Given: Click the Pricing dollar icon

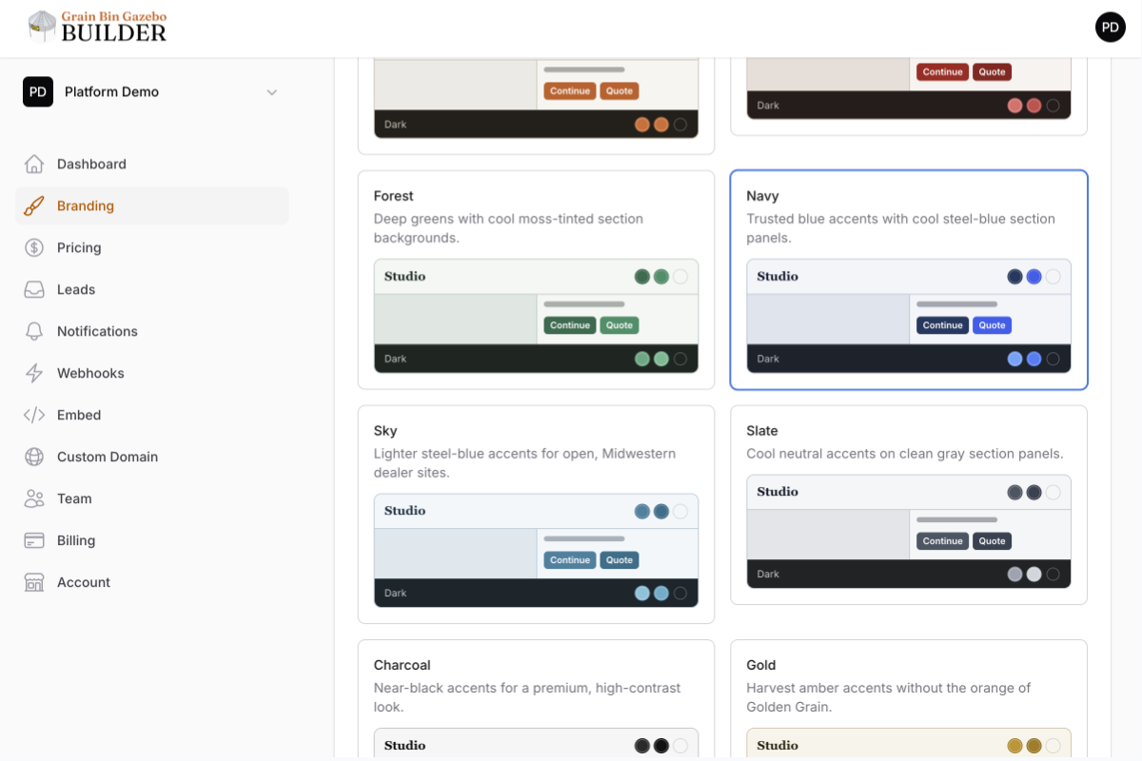Looking at the screenshot, I should pos(34,247).
